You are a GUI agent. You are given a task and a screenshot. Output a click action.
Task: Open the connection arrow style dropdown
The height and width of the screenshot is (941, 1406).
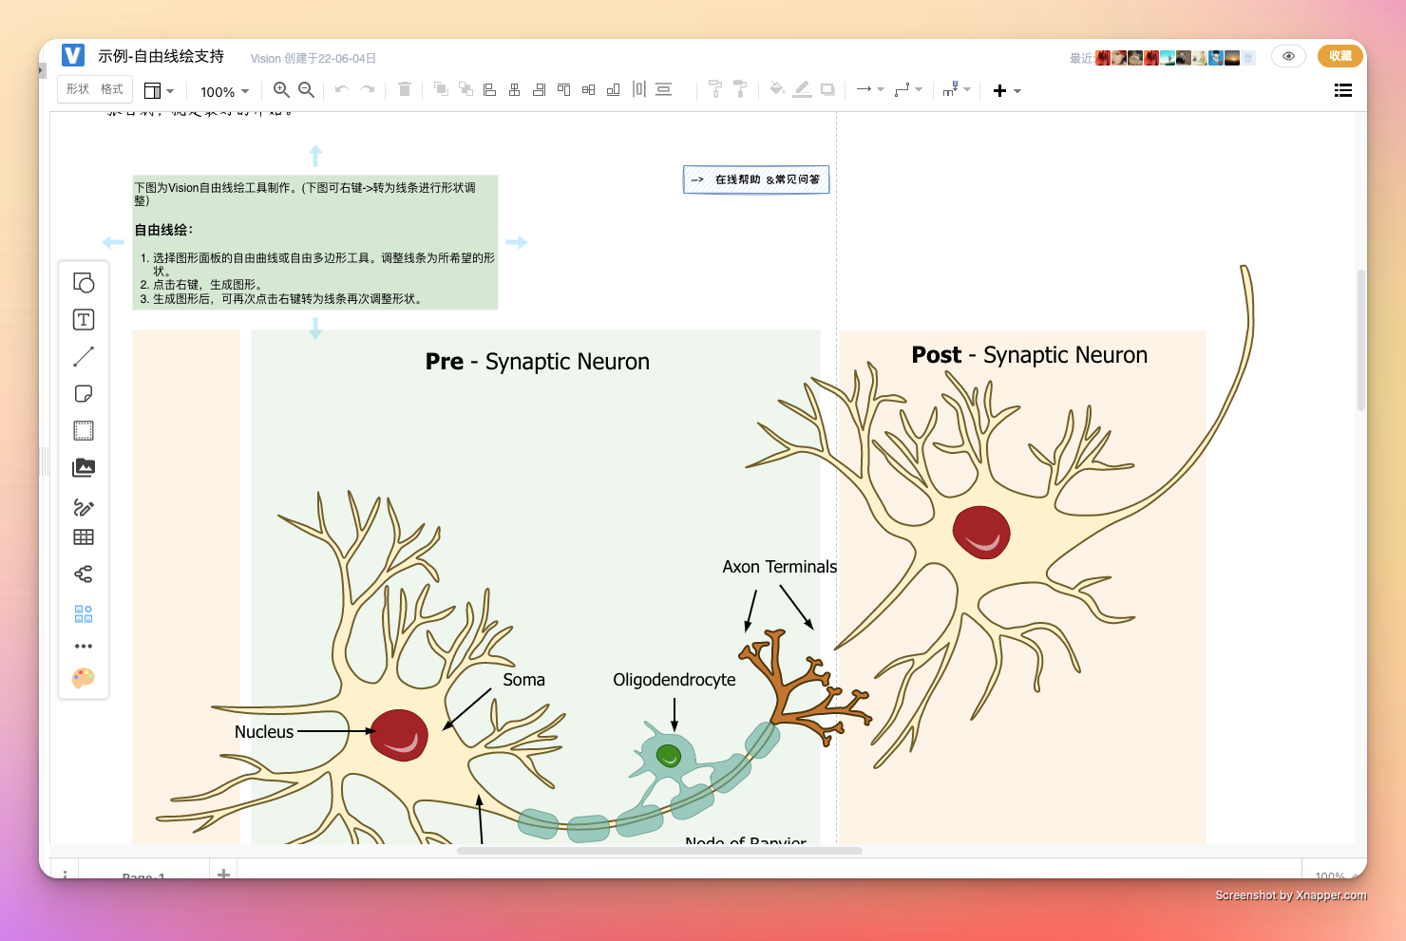point(870,89)
